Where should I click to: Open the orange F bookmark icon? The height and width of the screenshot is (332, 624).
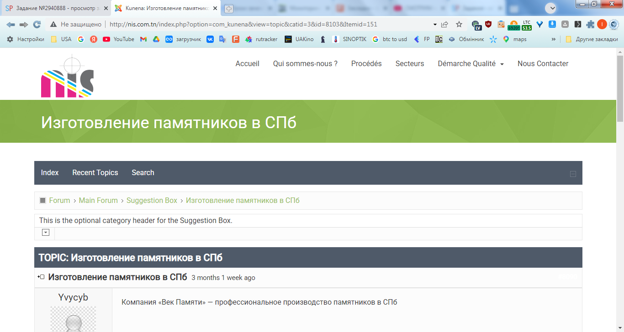(236, 39)
